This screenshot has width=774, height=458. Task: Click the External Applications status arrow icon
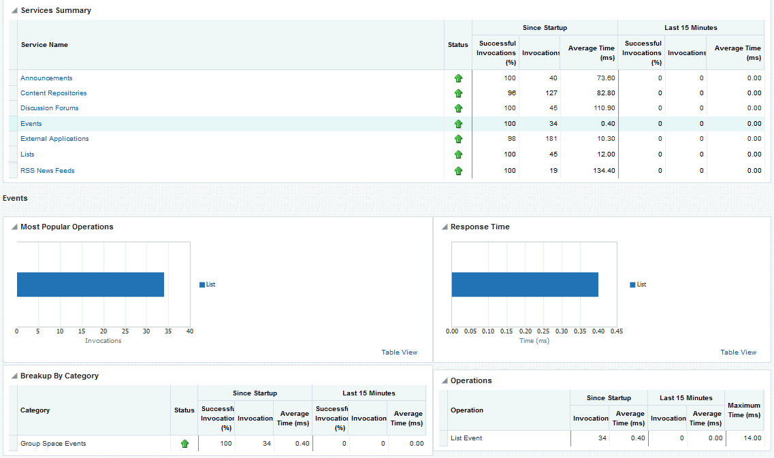tap(458, 139)
